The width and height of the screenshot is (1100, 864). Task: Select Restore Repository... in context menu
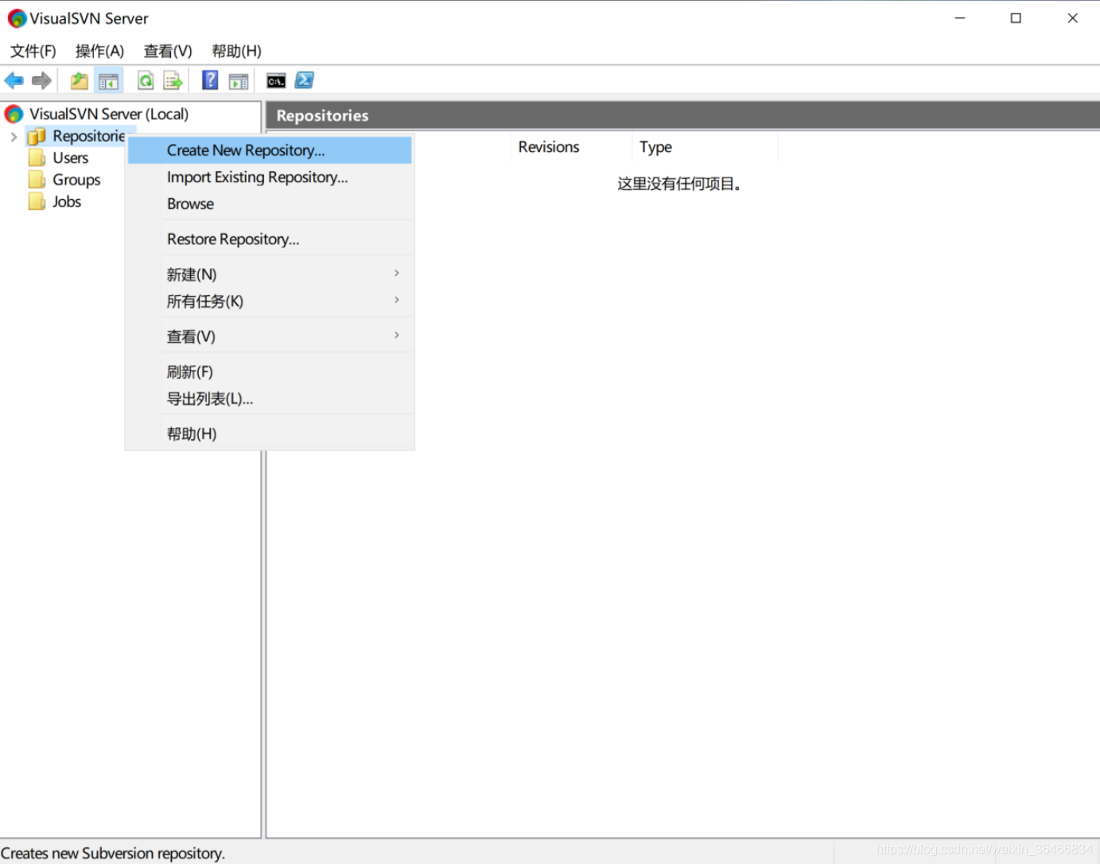click(269, 239)
